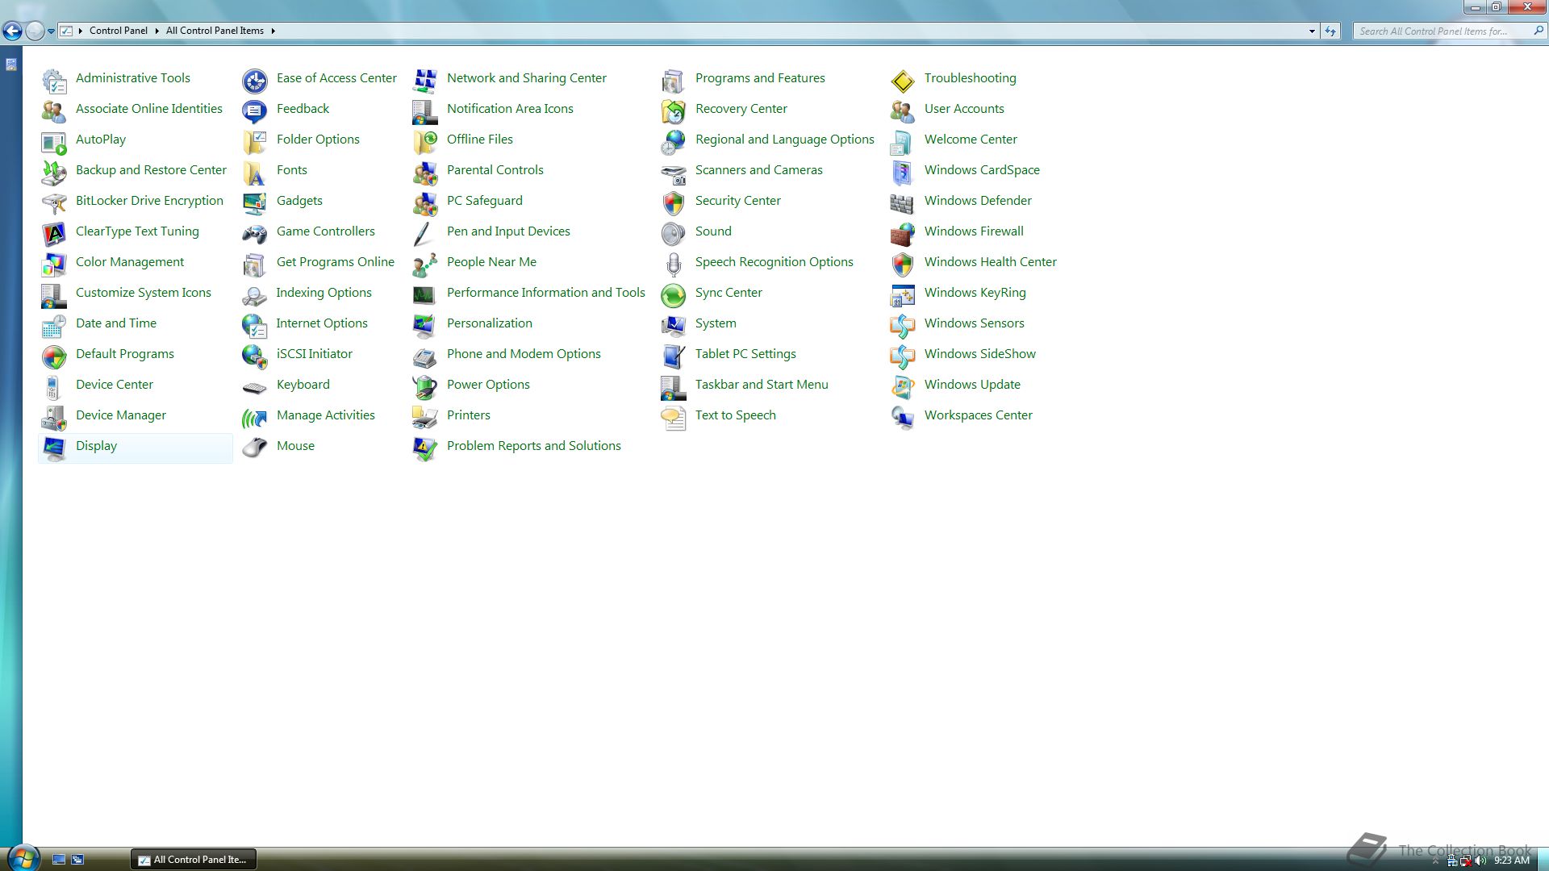Image resolution: width=1549 pixels, height=871 pixels.
Task: Open the Printers icon
Action: point(425,417)
